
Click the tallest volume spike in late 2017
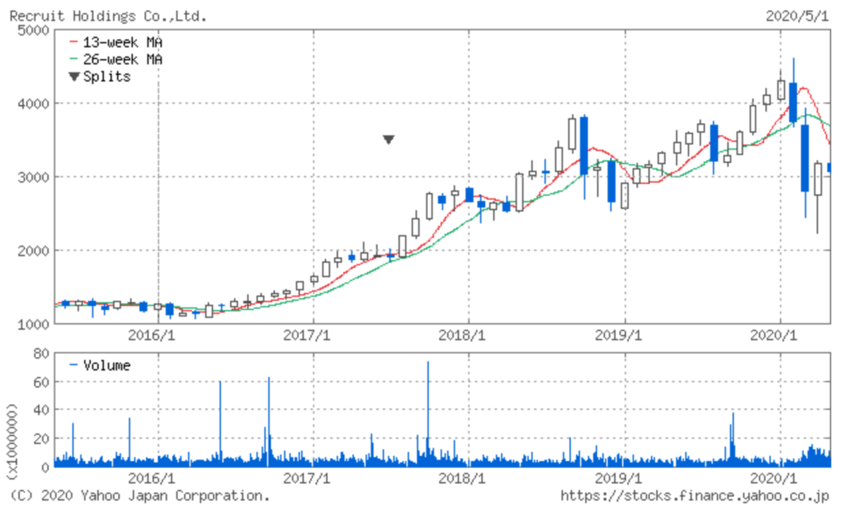coord(428,413)
